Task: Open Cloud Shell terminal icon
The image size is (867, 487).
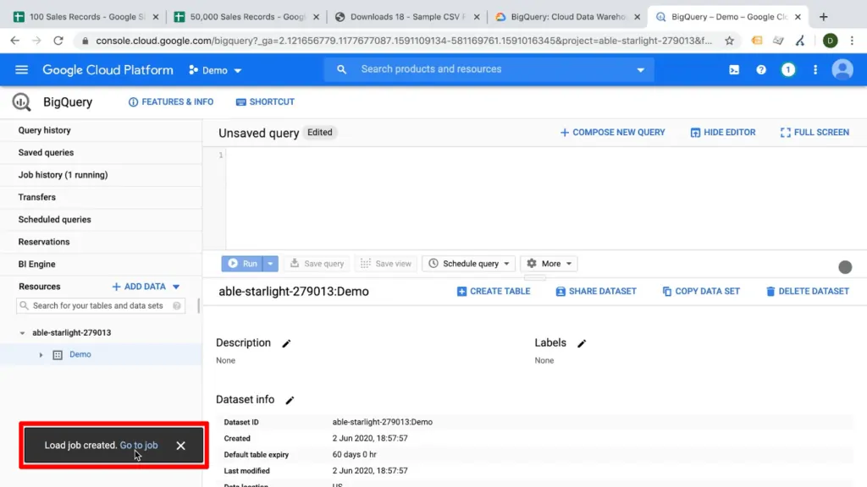Action: 733,69
